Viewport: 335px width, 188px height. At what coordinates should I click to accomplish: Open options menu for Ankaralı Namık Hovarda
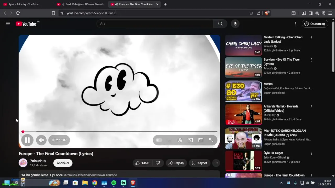tap(311, 107)
